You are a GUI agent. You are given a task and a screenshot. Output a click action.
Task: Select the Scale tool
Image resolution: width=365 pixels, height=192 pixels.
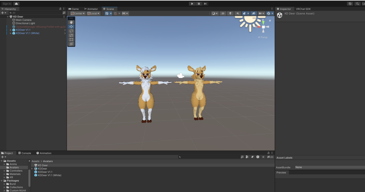point(71,35)
